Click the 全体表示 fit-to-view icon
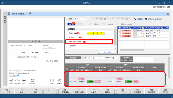 click(32, 80)
